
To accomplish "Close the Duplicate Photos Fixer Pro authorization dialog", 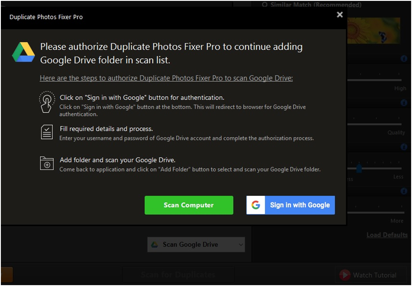I will coord(340,14).
